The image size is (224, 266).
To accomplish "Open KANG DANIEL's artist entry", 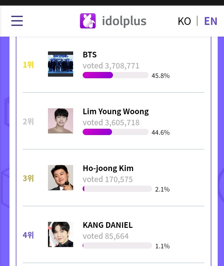I will pos(107,225).
